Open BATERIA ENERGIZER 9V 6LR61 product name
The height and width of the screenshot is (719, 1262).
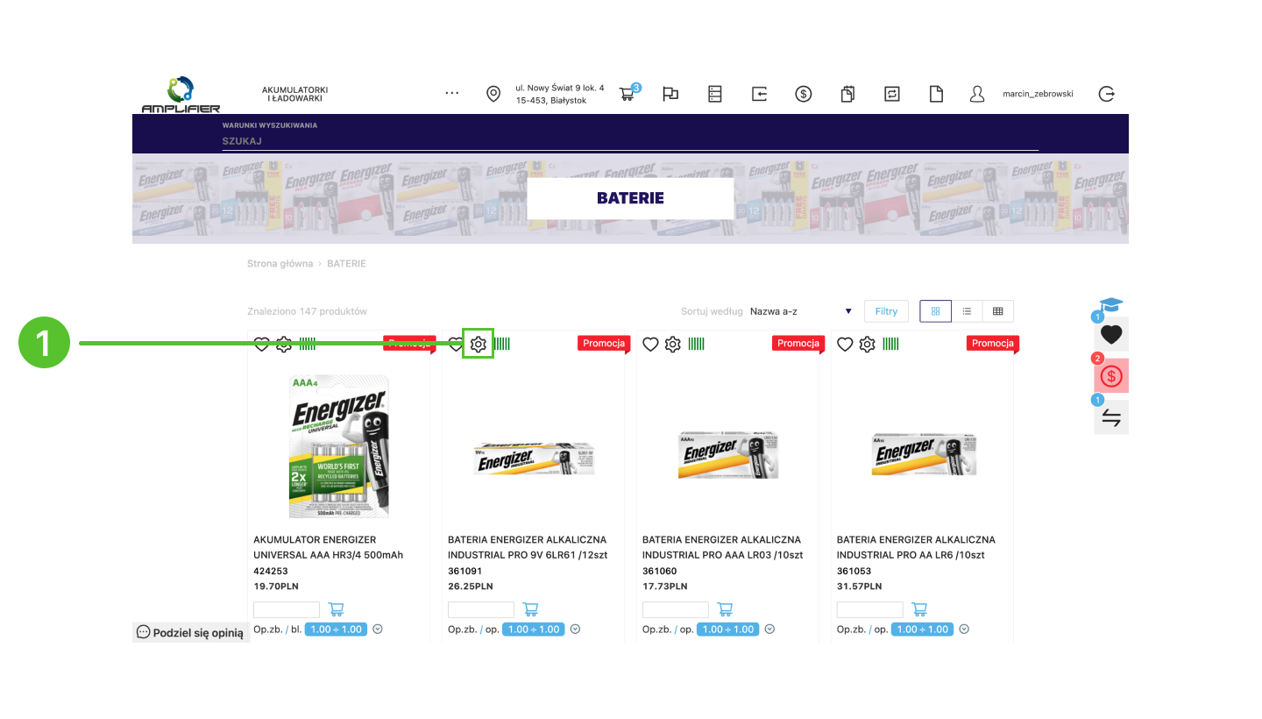coord(527,547)
